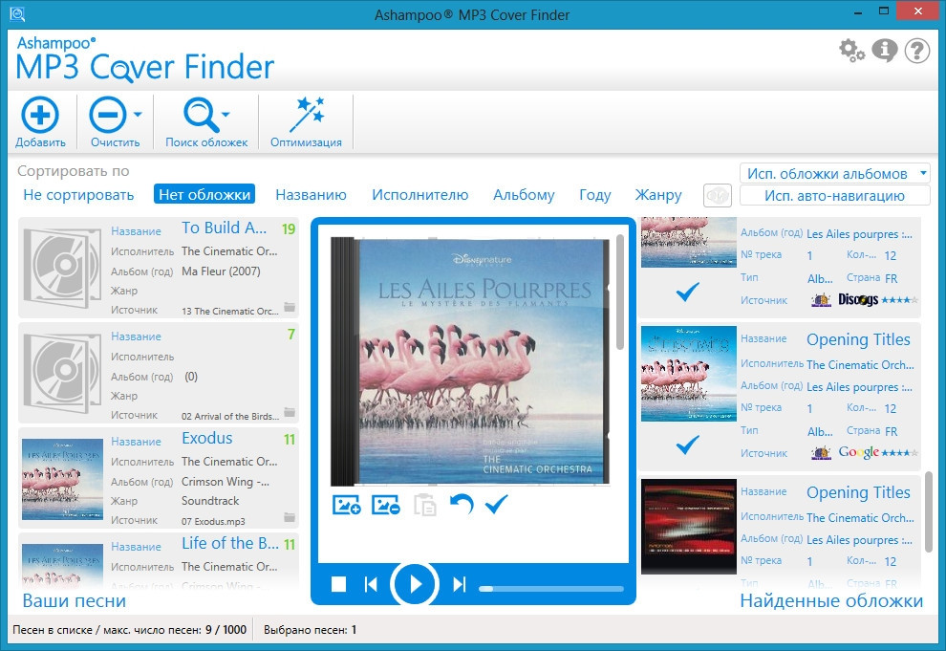Run the Оптимизация magic wand tool
946x651 pixels.
point(307,115)
